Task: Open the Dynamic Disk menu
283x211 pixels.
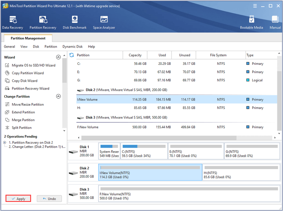Action: [x=73, y=46]
